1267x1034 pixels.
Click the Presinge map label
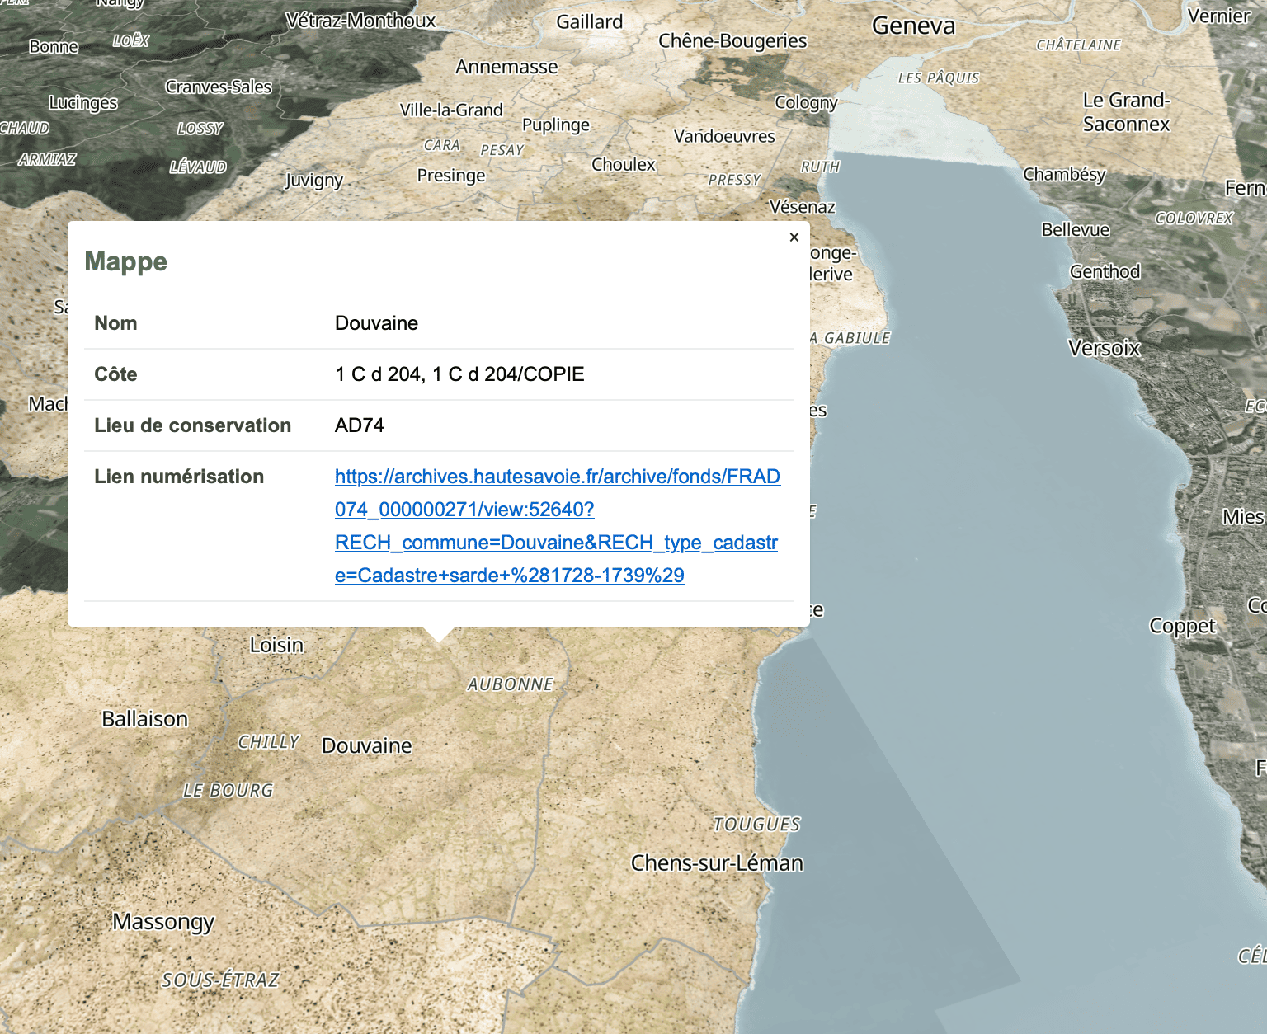pyautogui.click(x=451, y=176)
